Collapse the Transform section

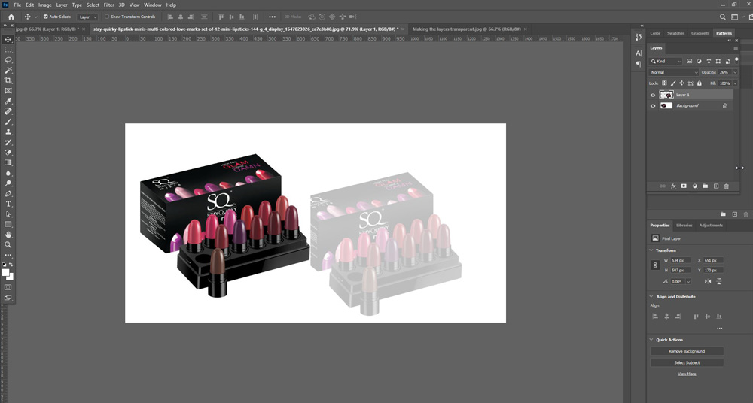[x=651, y=250]
